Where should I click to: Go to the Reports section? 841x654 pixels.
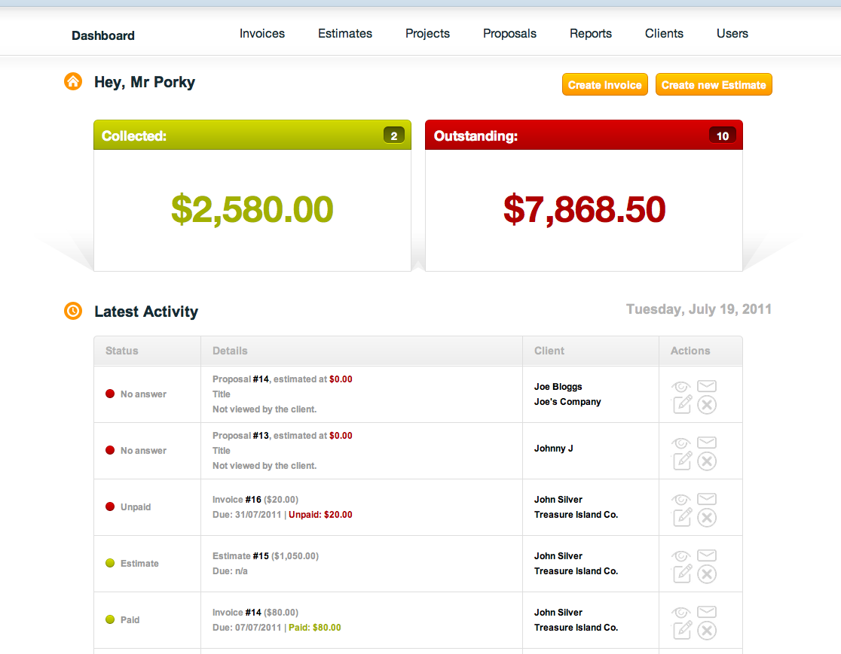(x=591, y=34)
